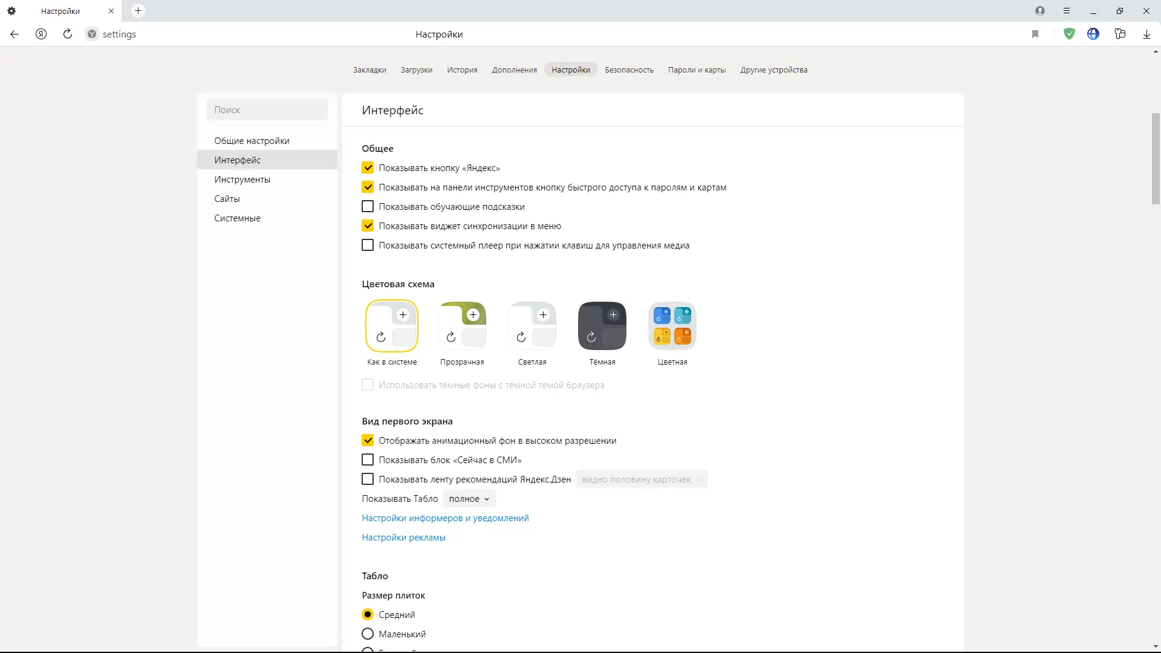Enable the 'Показывать обучающие подсказки' checkbox
Image resolution: width=1161 pixels, height=653 pixels.
368,207
